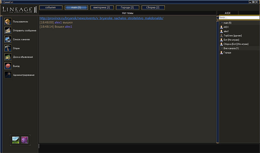Open Список каналов channel list icon

point(8,39)
